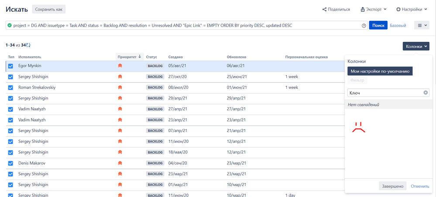Sort by Первоначальная оценка column header

306,57
